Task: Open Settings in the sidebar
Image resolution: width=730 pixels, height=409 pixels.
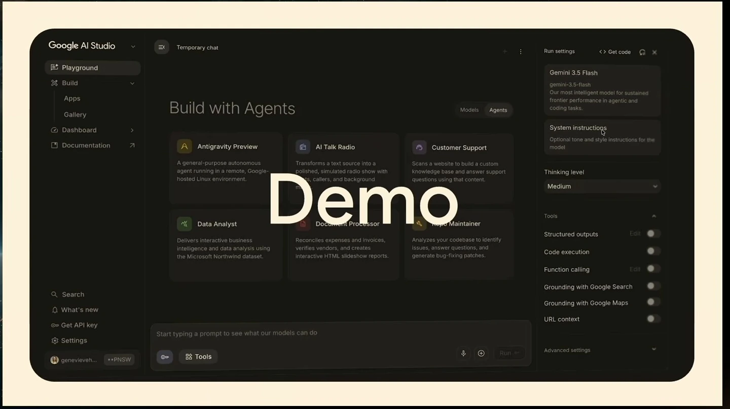Action: 69,341
